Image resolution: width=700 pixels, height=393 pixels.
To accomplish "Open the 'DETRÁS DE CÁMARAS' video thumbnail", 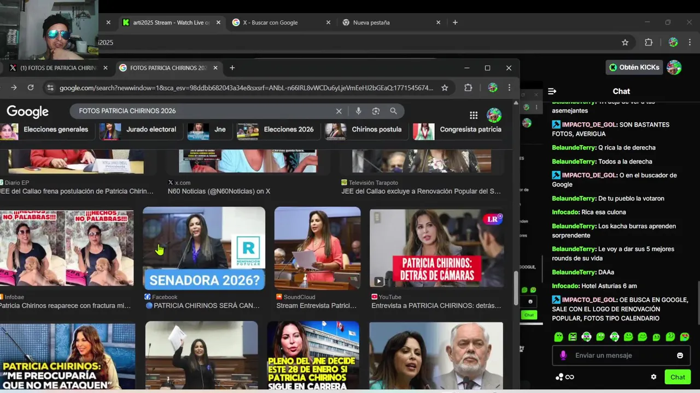I will [x=436, y=248].
